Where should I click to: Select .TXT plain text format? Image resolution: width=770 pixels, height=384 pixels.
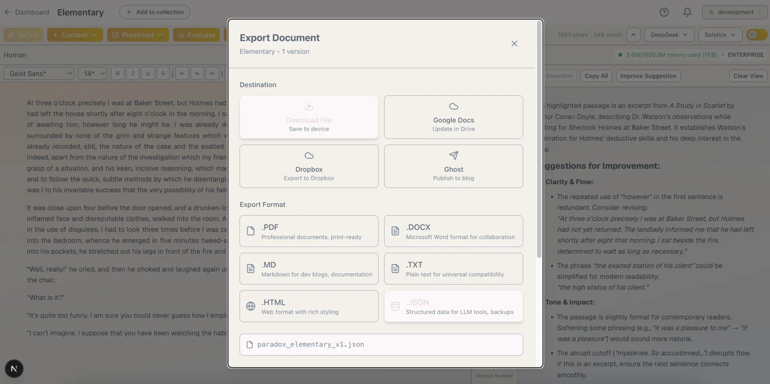point(453,269)
